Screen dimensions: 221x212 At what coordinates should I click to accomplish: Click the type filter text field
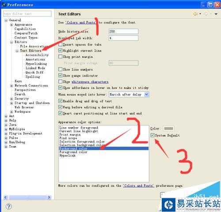[x=27, y=14]
